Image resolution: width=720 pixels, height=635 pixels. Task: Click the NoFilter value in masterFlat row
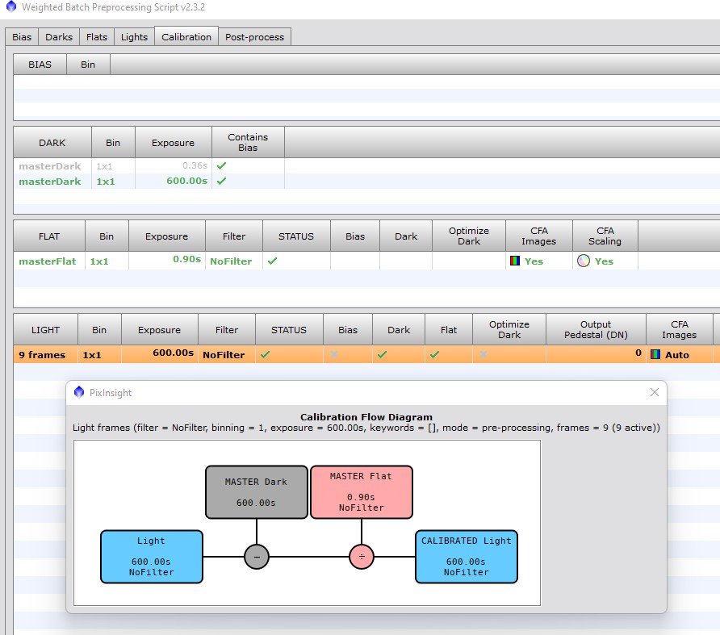tap(231, 261)
